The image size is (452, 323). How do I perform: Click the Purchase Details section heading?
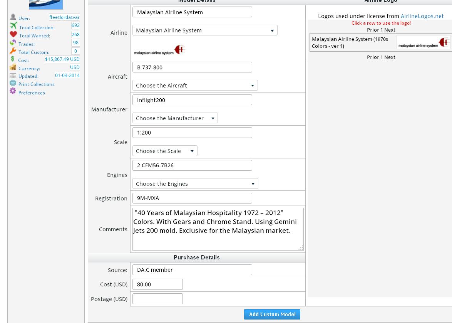(x=197, y=257)
